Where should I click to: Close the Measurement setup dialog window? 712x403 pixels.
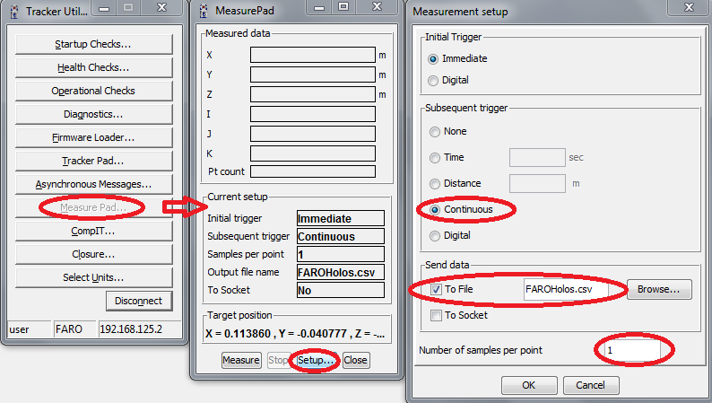(x=687, y=12)
